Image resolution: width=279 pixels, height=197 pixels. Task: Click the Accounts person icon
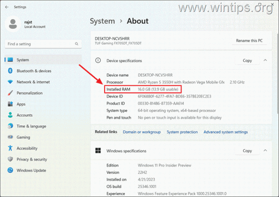click(x=10, y=115)
